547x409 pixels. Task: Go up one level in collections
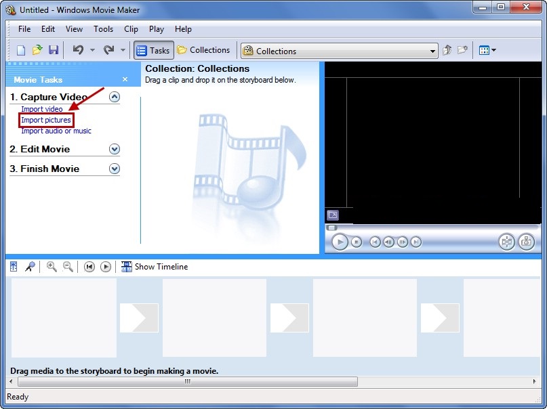pos(447,50)
